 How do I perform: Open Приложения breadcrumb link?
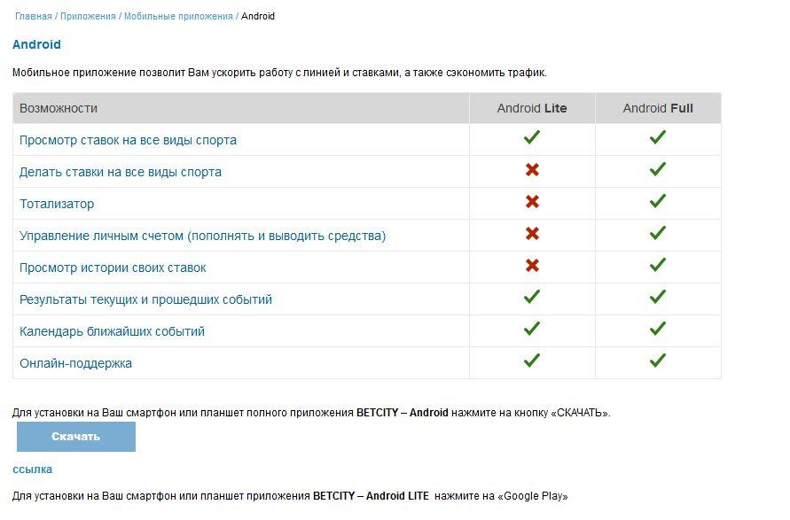click(88, 16)
